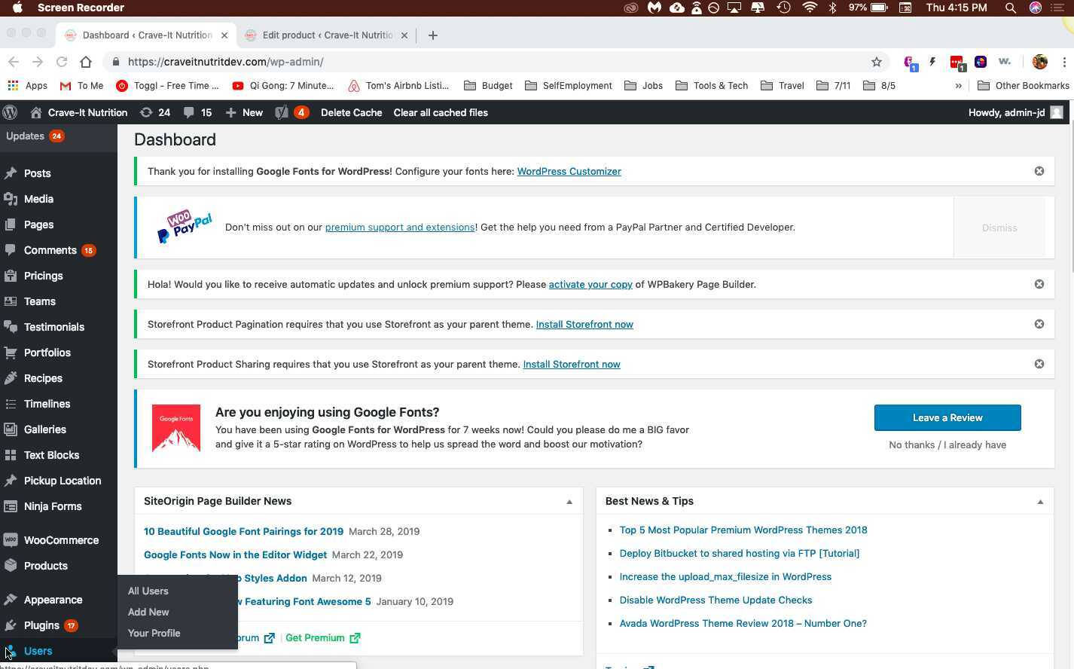Click the Text Blocks grid icon
Screen dimensions: 1074x669
pyautogui.click(x=11, y=455)
